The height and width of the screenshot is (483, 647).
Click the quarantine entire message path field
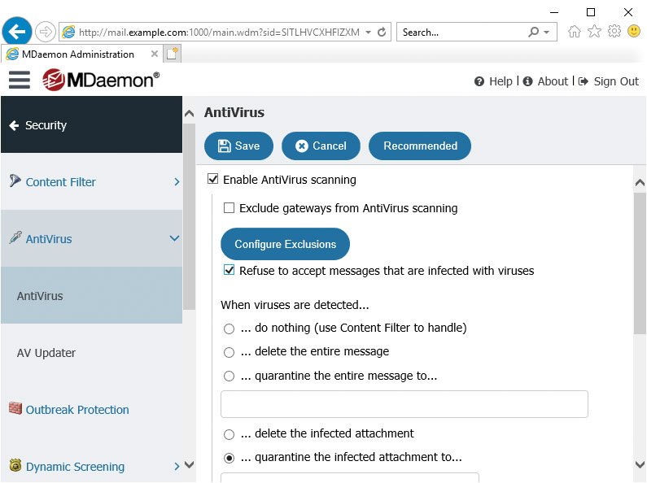click(x=404, y=404)
